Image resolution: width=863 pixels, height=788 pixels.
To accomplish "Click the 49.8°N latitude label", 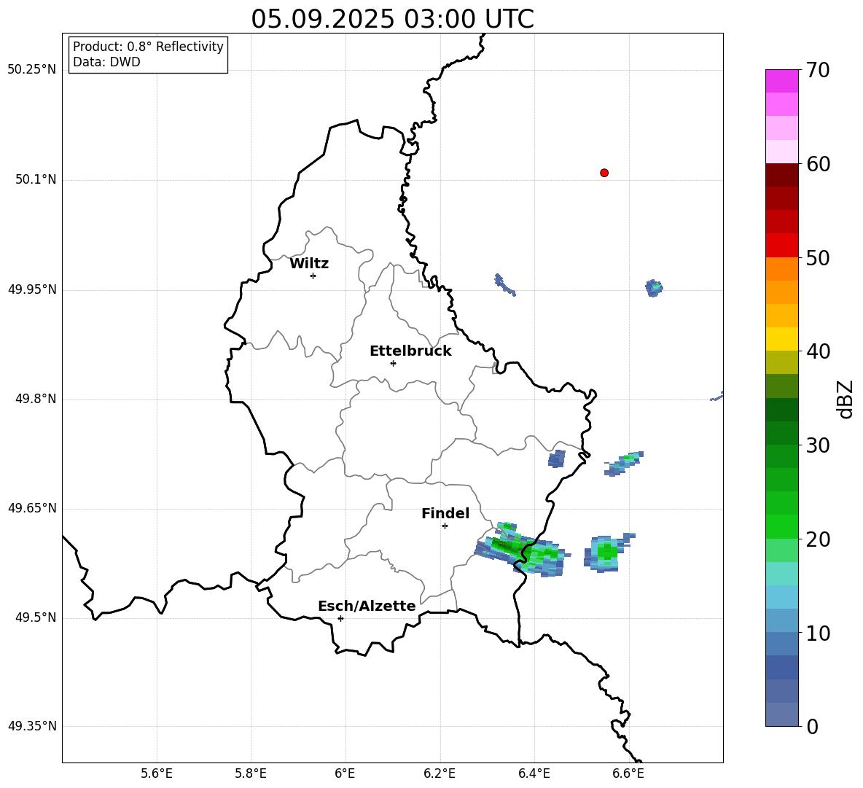I will 36,399.
